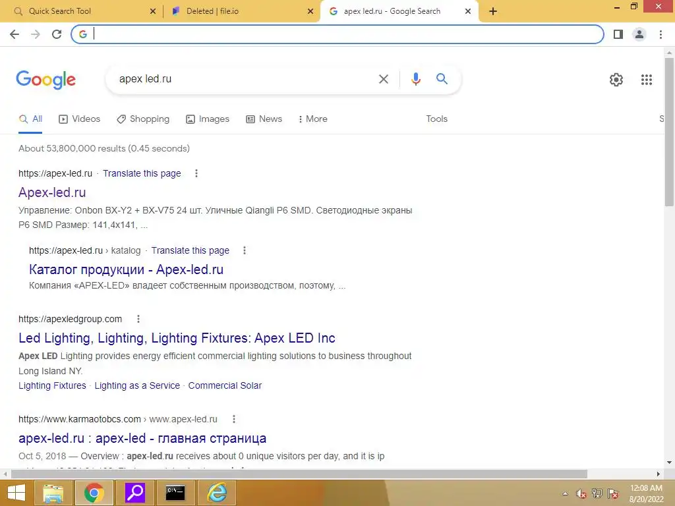Viewport: 675px width, 506px height.
Task: Open Каталог продукции - Apex-led.ru result
Action: tap(126, 269)
